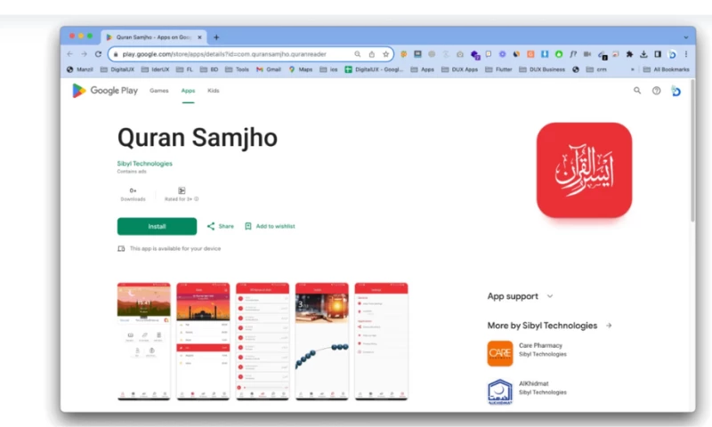Switch to the Kids tab
The height and width of the screenshot is (427, 712).
[x=213, y=91]
